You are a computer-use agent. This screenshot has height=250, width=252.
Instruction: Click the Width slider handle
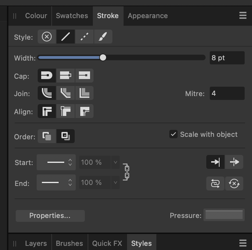pyautogui.click(x=103, y=57)
